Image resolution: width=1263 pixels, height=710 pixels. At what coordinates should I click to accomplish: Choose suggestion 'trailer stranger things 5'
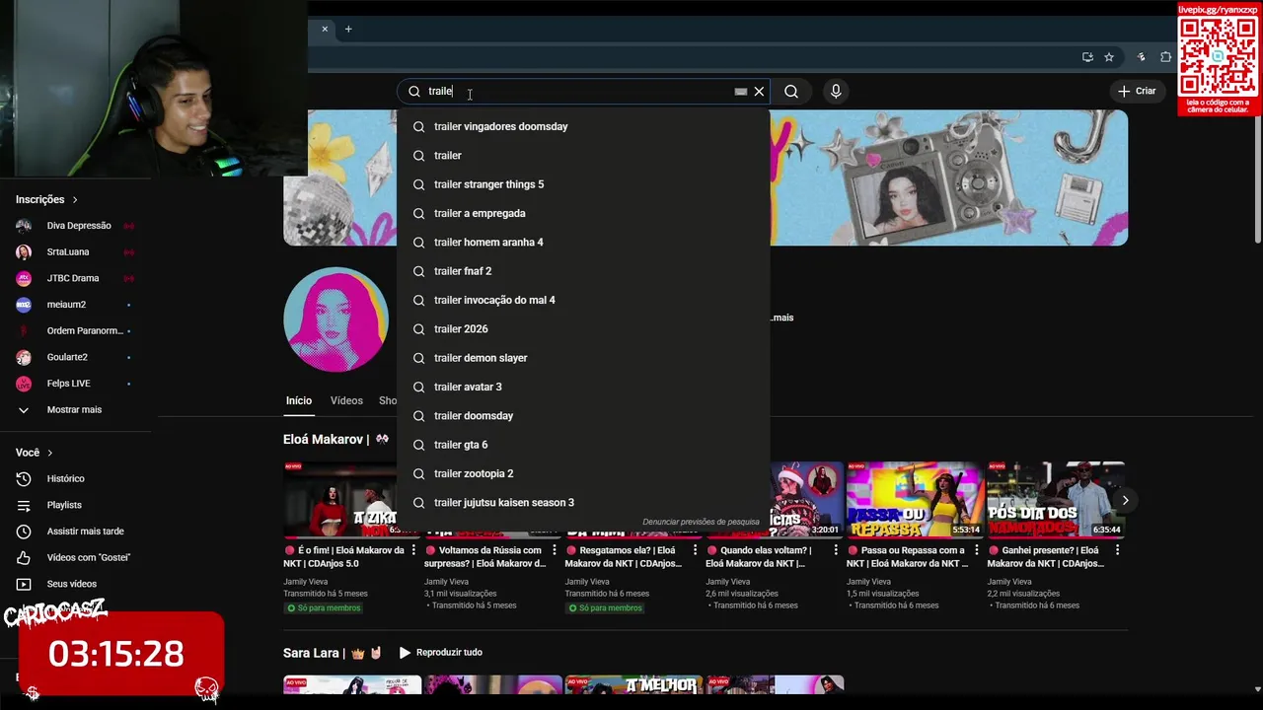click(583, 184)
